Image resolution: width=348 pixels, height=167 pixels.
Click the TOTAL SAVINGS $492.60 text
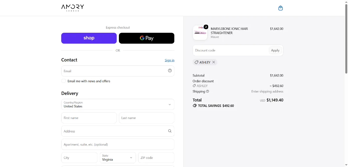click(216, 106)
